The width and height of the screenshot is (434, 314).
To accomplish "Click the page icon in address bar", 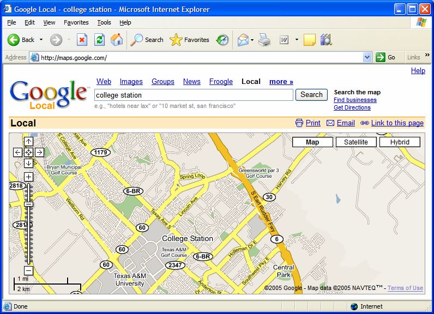I will 34,58.
